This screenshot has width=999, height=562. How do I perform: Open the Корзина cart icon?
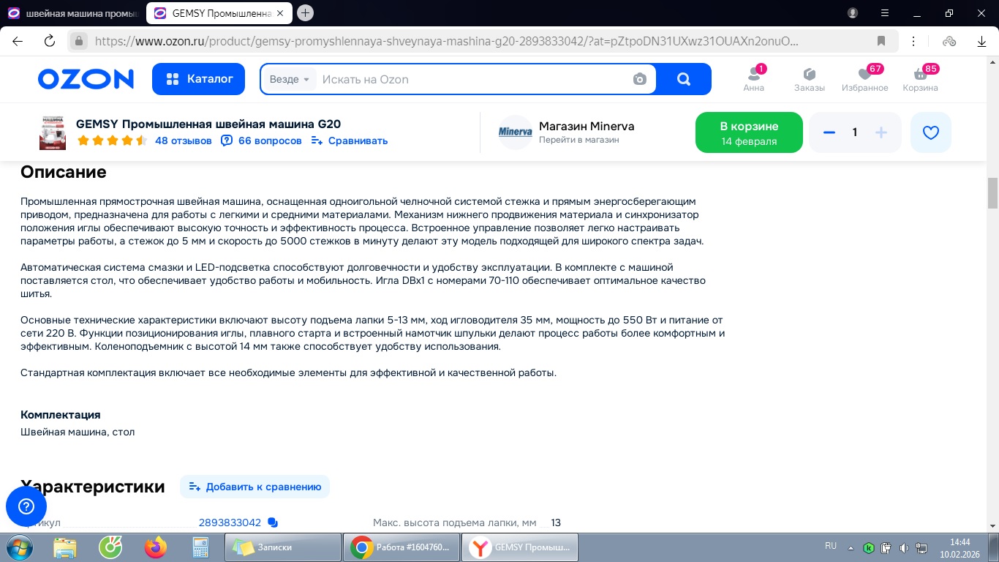coord(920,79)
